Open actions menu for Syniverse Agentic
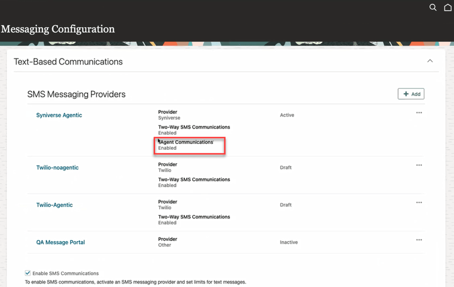Viewport: 454px width, 287px height. tap(419, 113)
